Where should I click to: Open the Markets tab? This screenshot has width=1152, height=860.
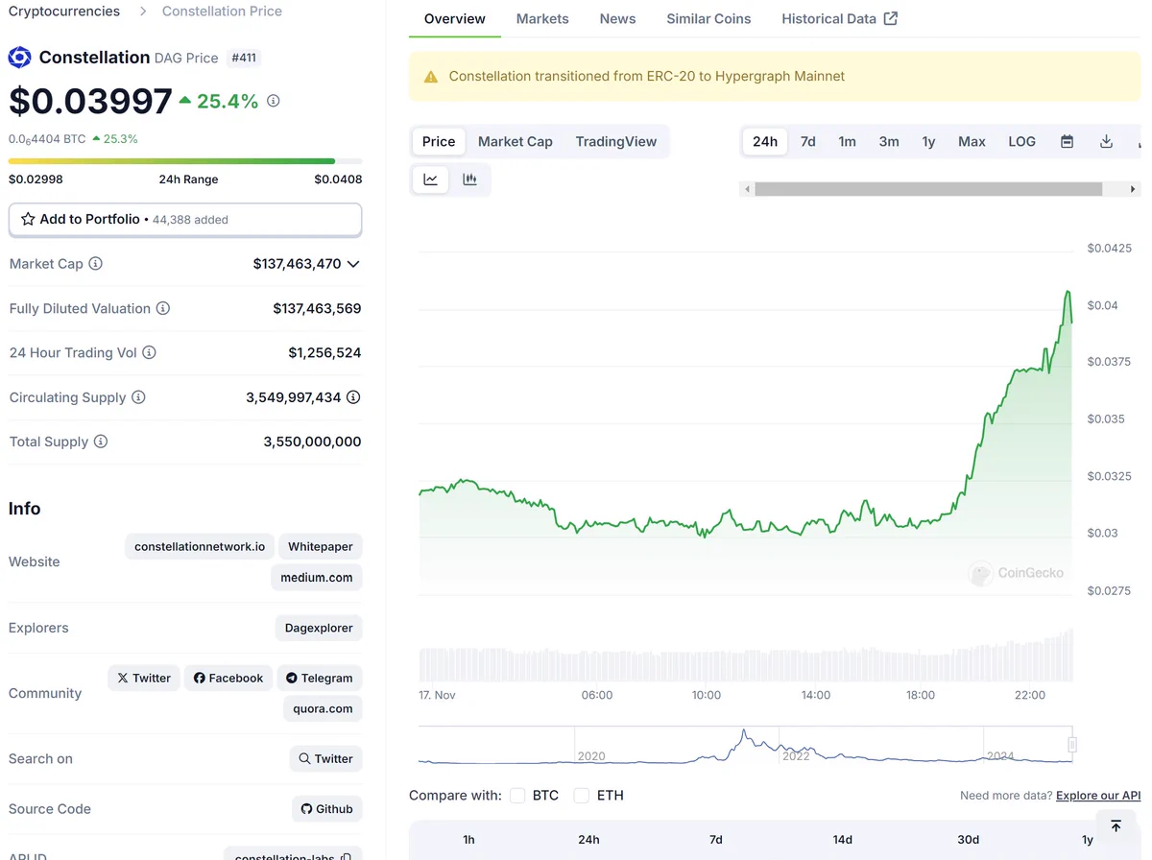pos(542,18)
